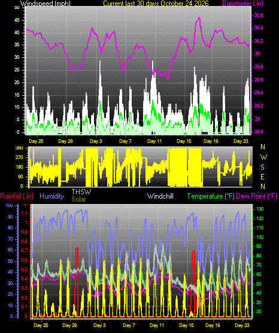Select the 29.4 barometer axis value

(259, 93)
